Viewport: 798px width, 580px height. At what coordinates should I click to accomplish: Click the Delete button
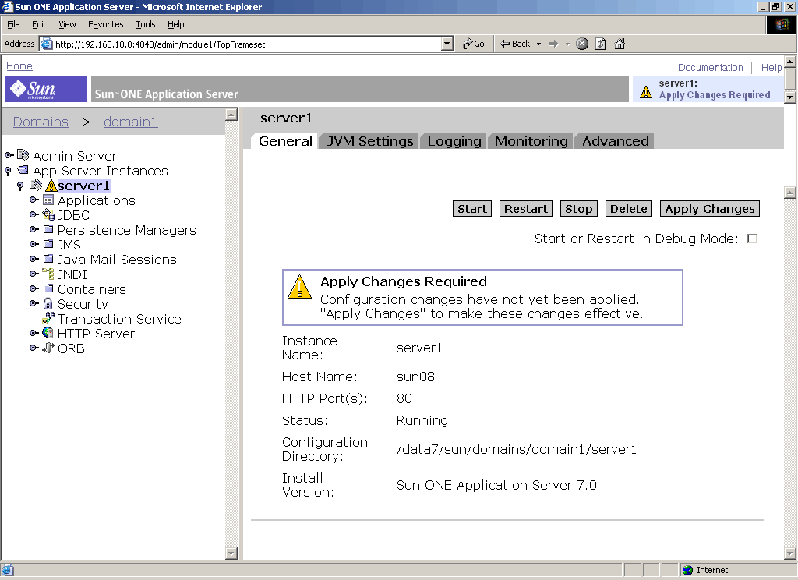pyautogui.click(x=629, y=209)
